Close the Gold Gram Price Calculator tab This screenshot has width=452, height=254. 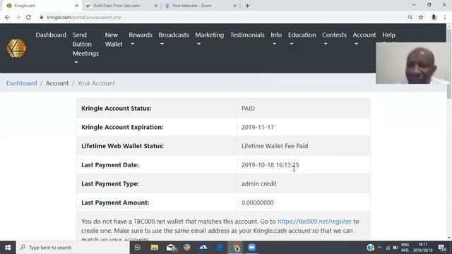click(155, 6)
